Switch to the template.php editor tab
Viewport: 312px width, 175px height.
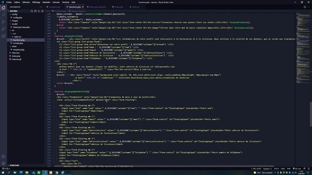[55, 7]
